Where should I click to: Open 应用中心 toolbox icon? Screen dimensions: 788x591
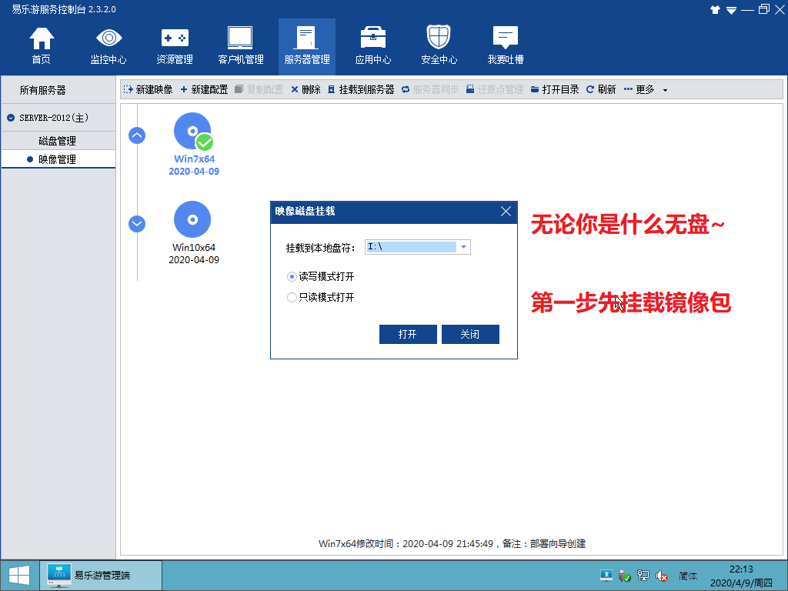[373, 45]
